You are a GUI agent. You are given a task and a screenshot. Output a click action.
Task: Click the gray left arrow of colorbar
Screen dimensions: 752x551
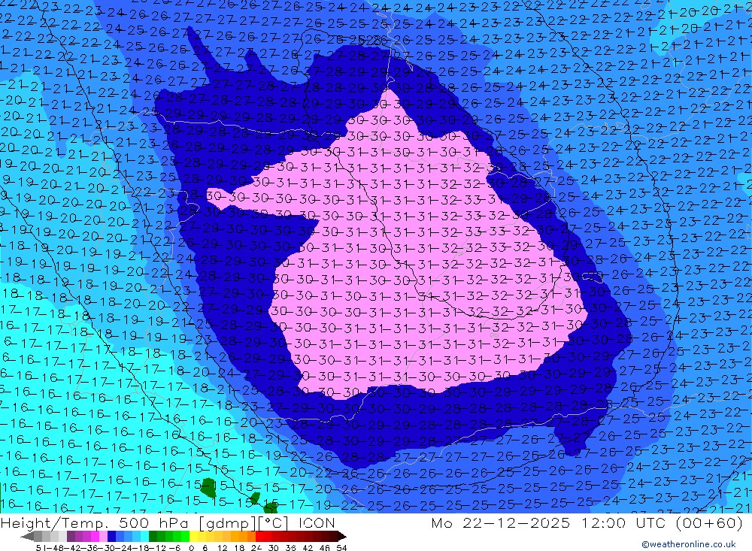point(27,537)
